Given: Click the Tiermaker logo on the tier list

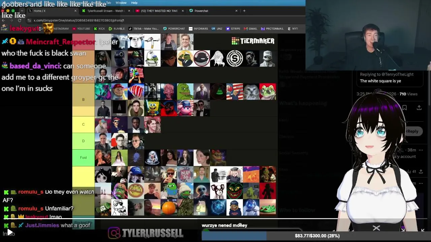Looking at the screenshot, I should [x=253, y=41].
